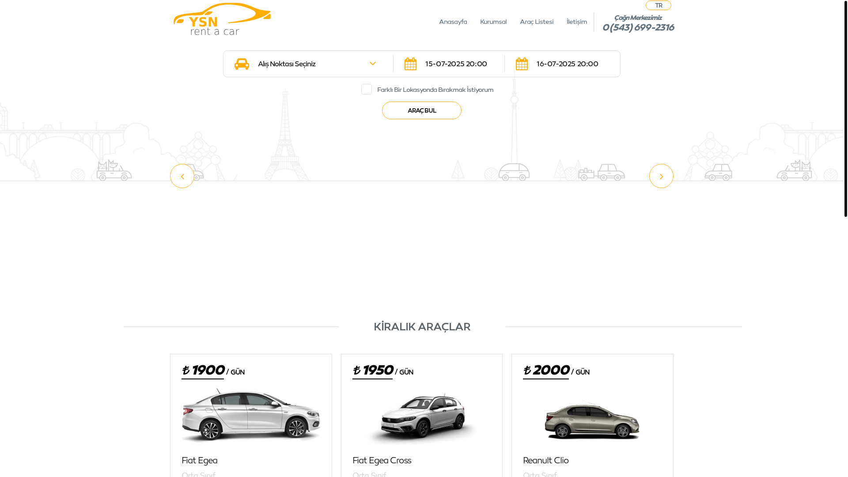Click the return date calendar icon

[x=522, y=64]
